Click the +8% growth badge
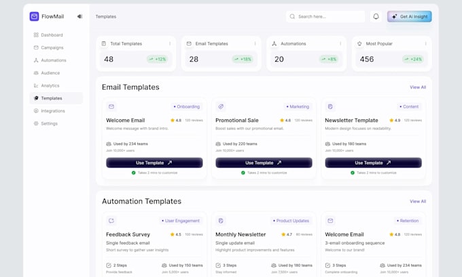Screen dimensions: 462x277 point(329,59)
